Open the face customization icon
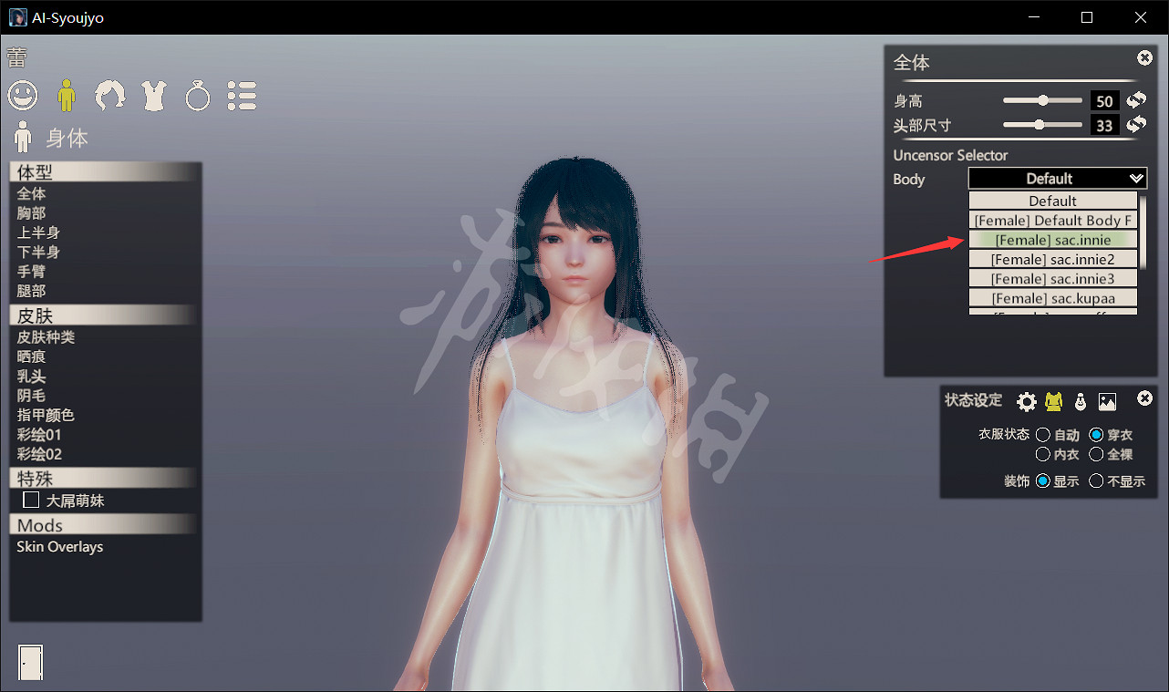This screenshot has width=1169, height=692. tap(23, 95)
